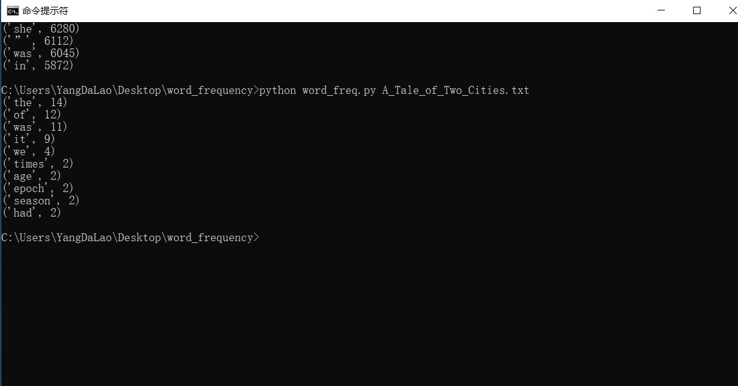This screenshot has width=738, height=386.
Task: Minimize the Command Prompt window
Action: pos(661,10)
